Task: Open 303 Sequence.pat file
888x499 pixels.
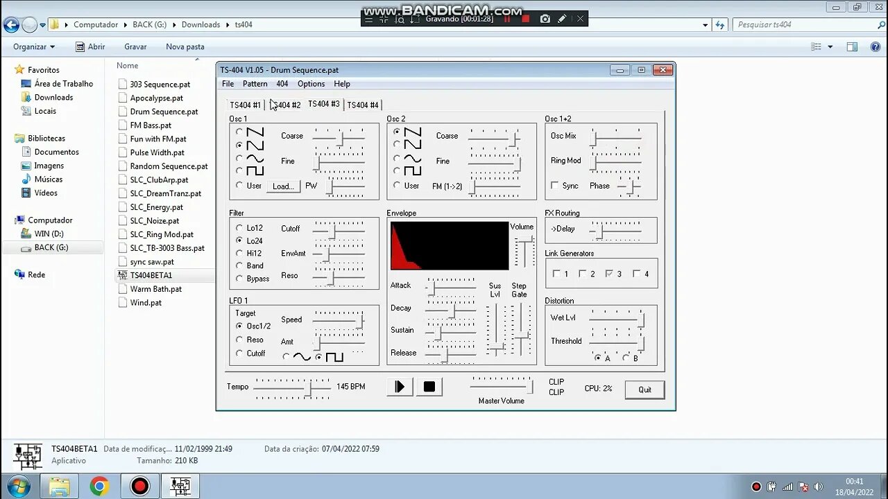Action: [x=160, y=85]
